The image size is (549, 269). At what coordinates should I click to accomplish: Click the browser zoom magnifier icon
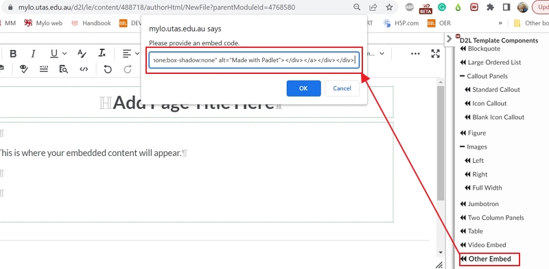pyautogui.click(x=356, y=7)
